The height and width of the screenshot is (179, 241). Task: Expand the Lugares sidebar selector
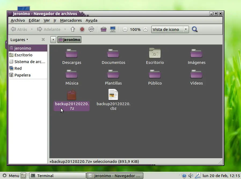pyautogui.click(x=19, y=40)
